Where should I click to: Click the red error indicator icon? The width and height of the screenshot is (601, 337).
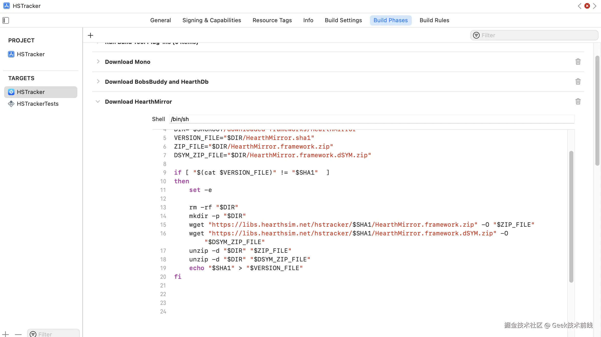coord(587,6)
